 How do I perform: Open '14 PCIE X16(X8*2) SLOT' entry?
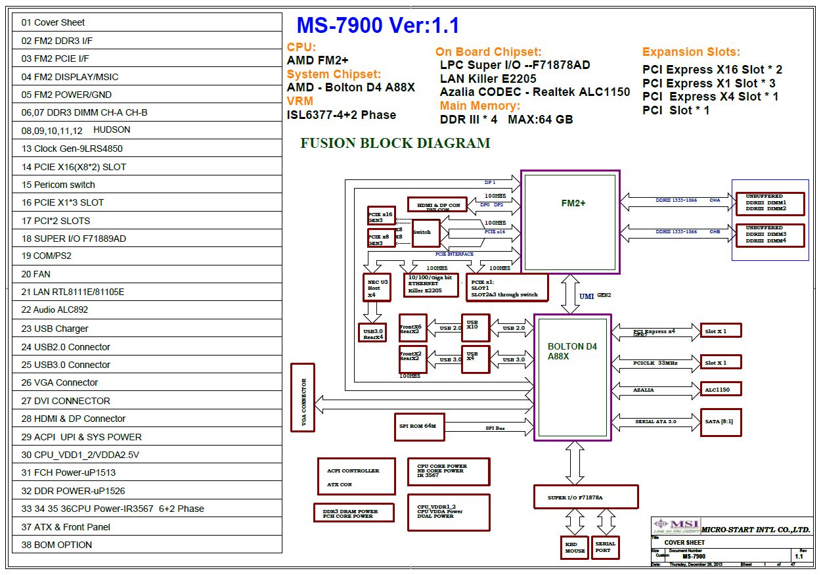click(147, 167)
